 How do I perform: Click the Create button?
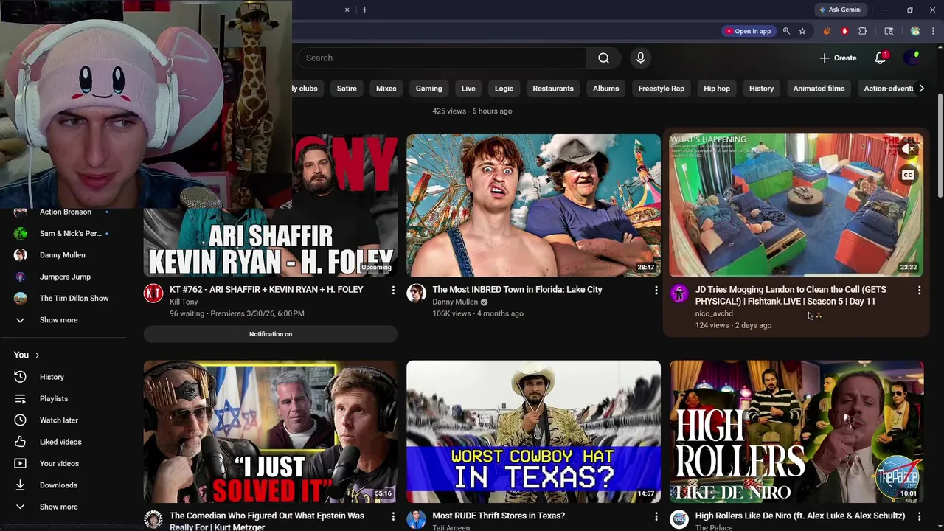pos(838,58)
